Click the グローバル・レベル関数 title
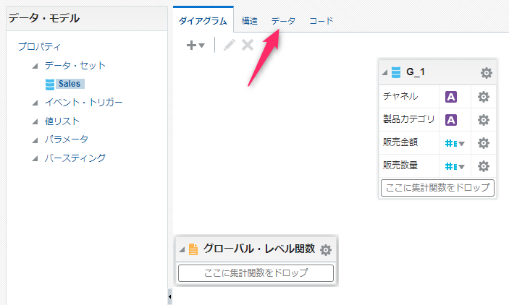 pyautogui.click(x=259, y=249)
